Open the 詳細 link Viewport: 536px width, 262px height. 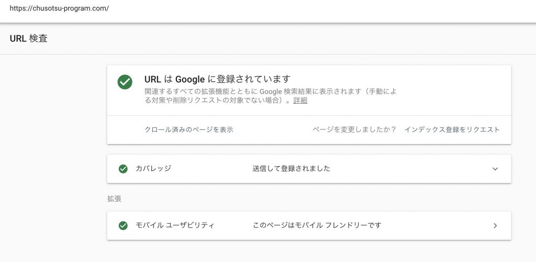(300, 101)
